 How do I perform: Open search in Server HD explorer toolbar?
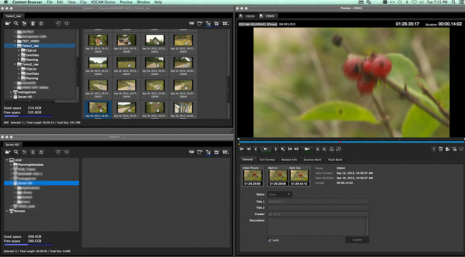[x=16, y=152]
